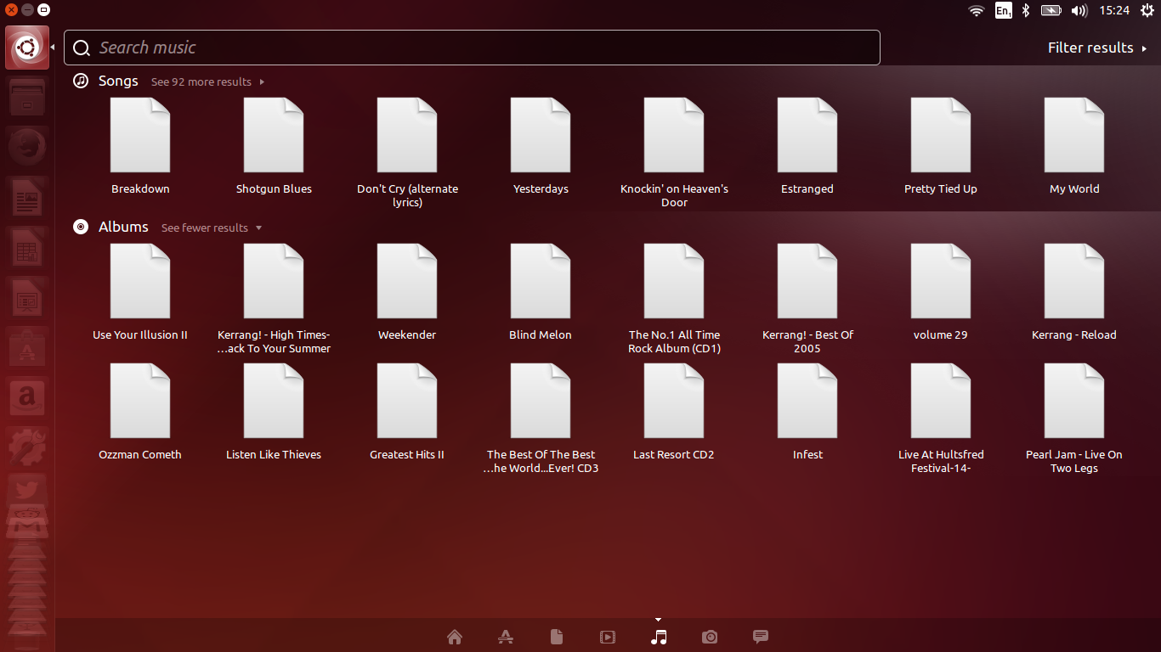Maximize the Dash window

(44, 10)
